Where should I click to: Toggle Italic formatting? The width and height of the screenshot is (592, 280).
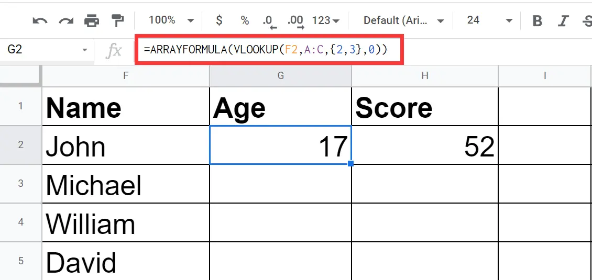pyautogui.click(x=563, y=21)
